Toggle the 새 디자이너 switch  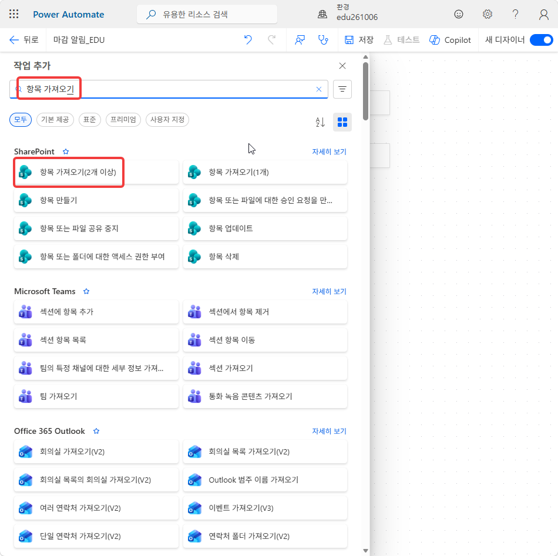coord(541,40)
